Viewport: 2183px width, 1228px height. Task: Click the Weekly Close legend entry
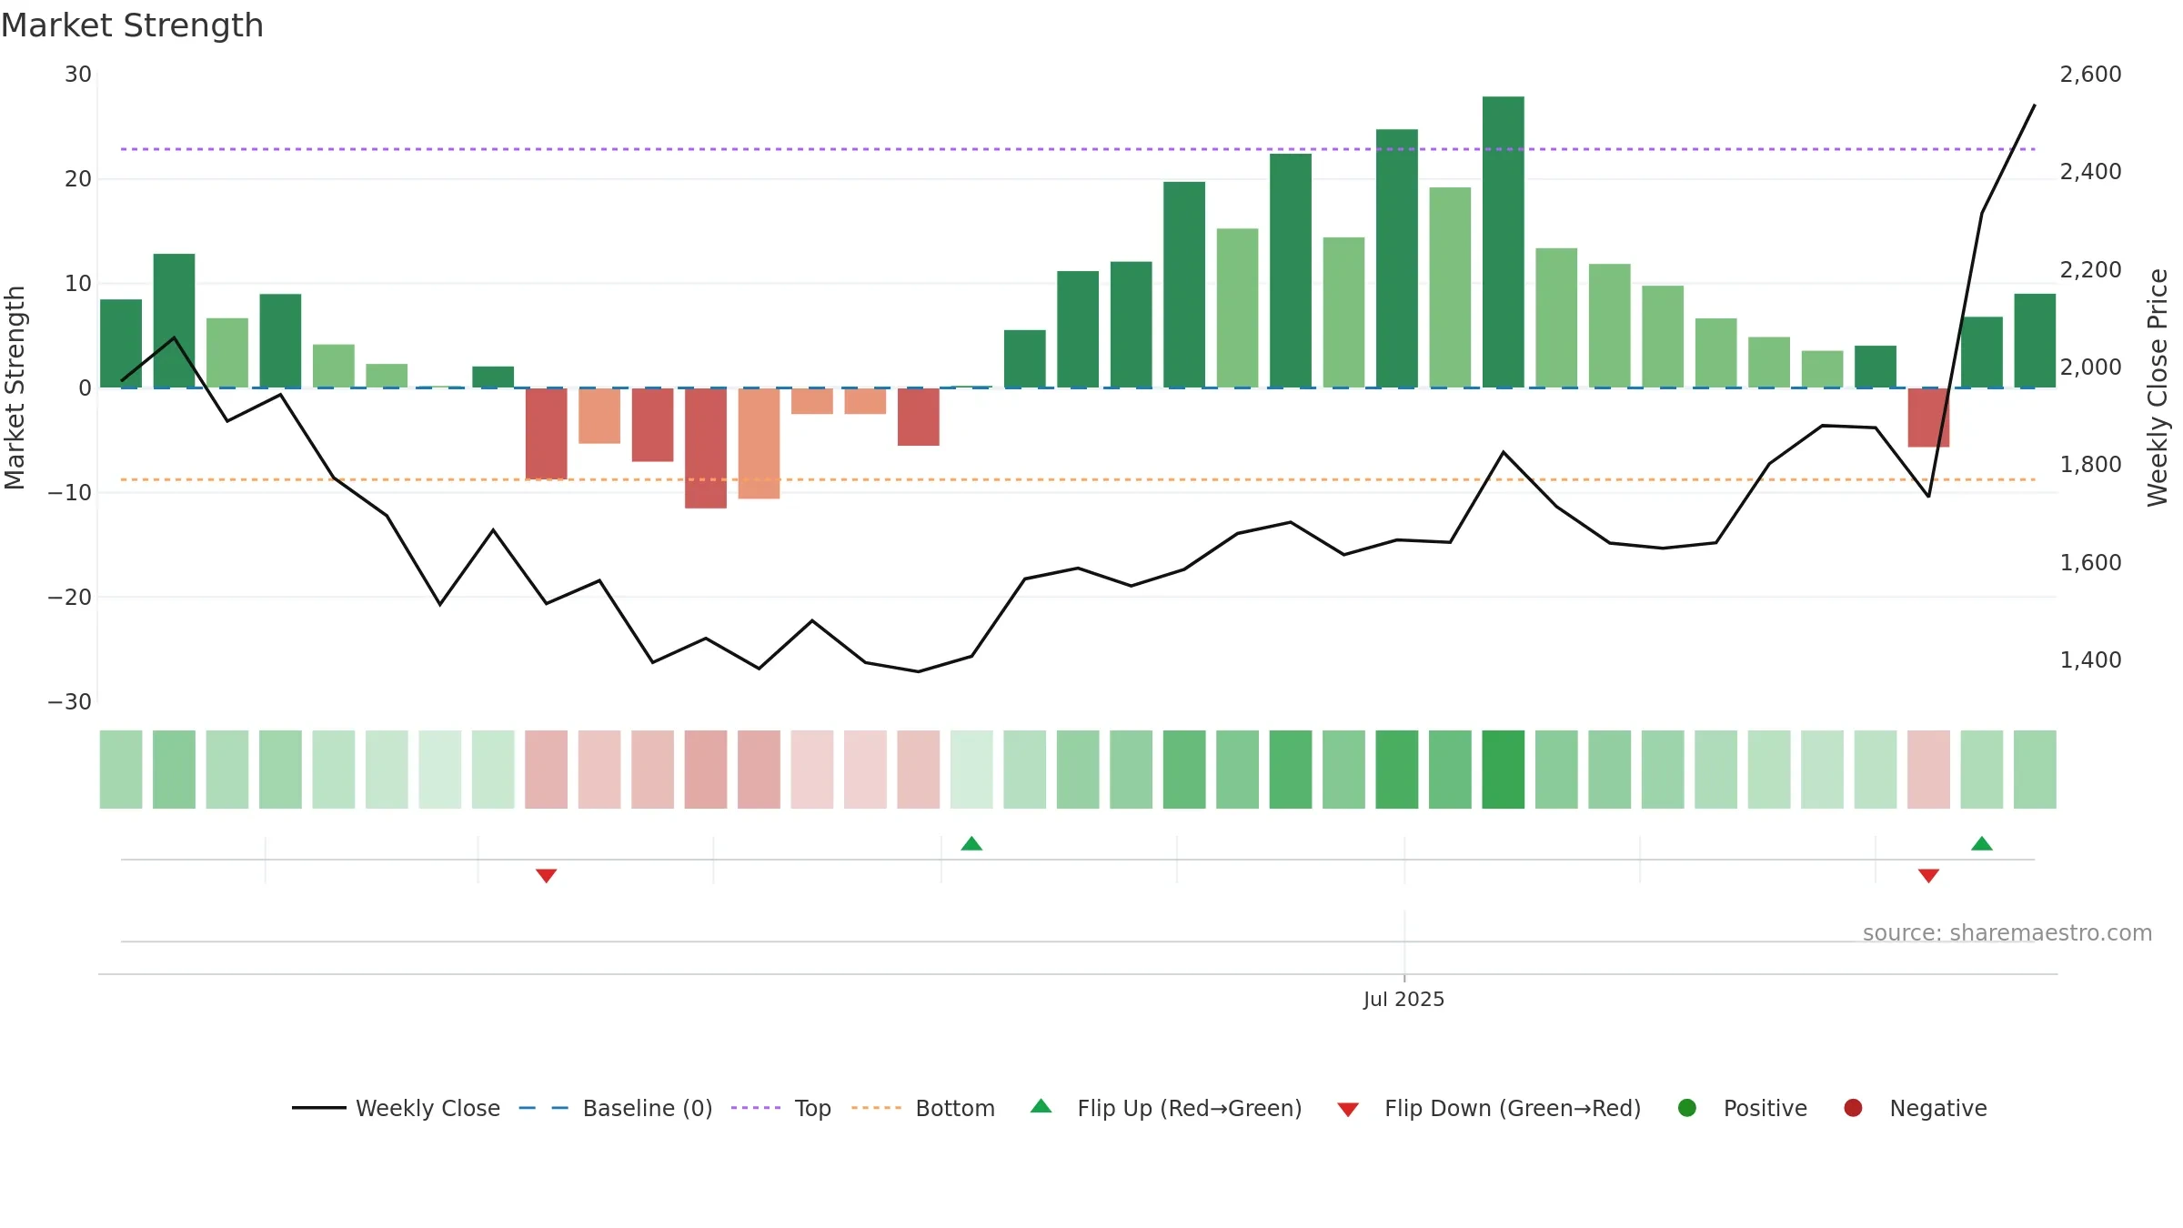tap(396, 1108)
